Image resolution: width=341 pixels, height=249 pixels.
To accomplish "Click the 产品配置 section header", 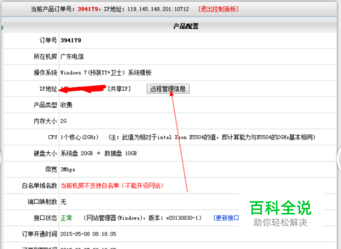I will (x=186, y=26).
